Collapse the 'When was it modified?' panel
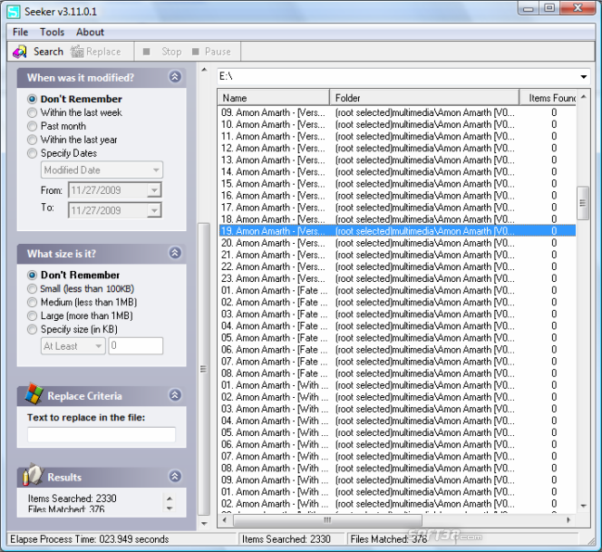 coord(175,78)
